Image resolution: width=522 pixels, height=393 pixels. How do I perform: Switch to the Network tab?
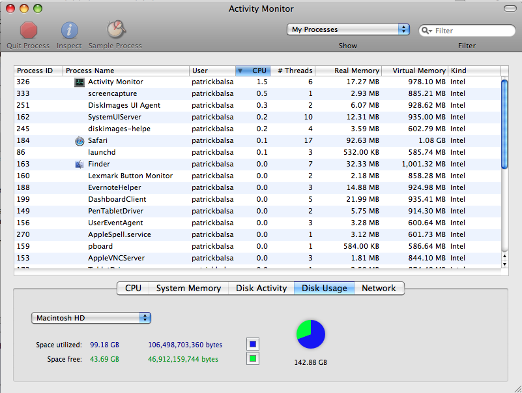click(x=379, y=289)
